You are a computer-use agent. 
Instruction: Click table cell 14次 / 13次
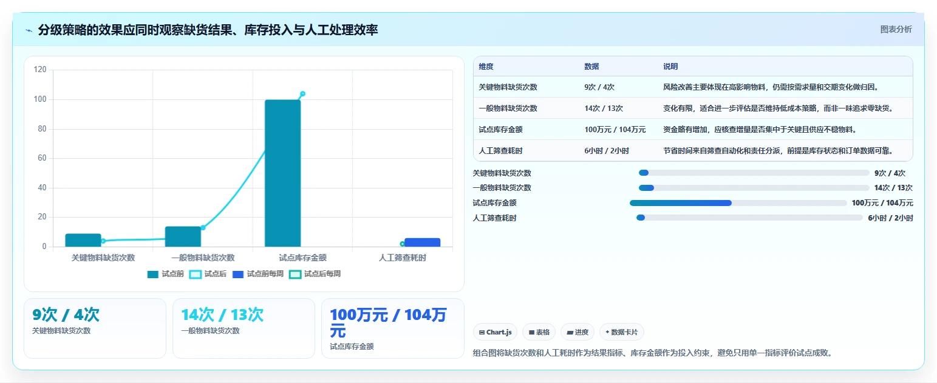pyautogui.click(x=604, y=108)
